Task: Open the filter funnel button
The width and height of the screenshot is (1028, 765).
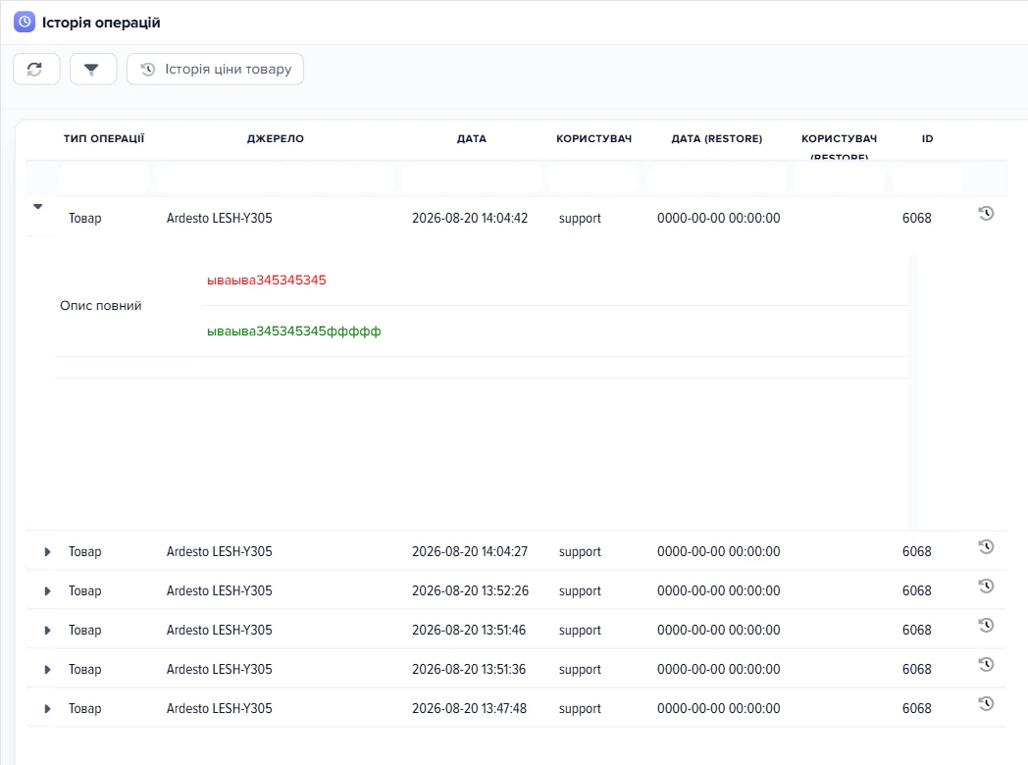Action: [x=93, y=69]
